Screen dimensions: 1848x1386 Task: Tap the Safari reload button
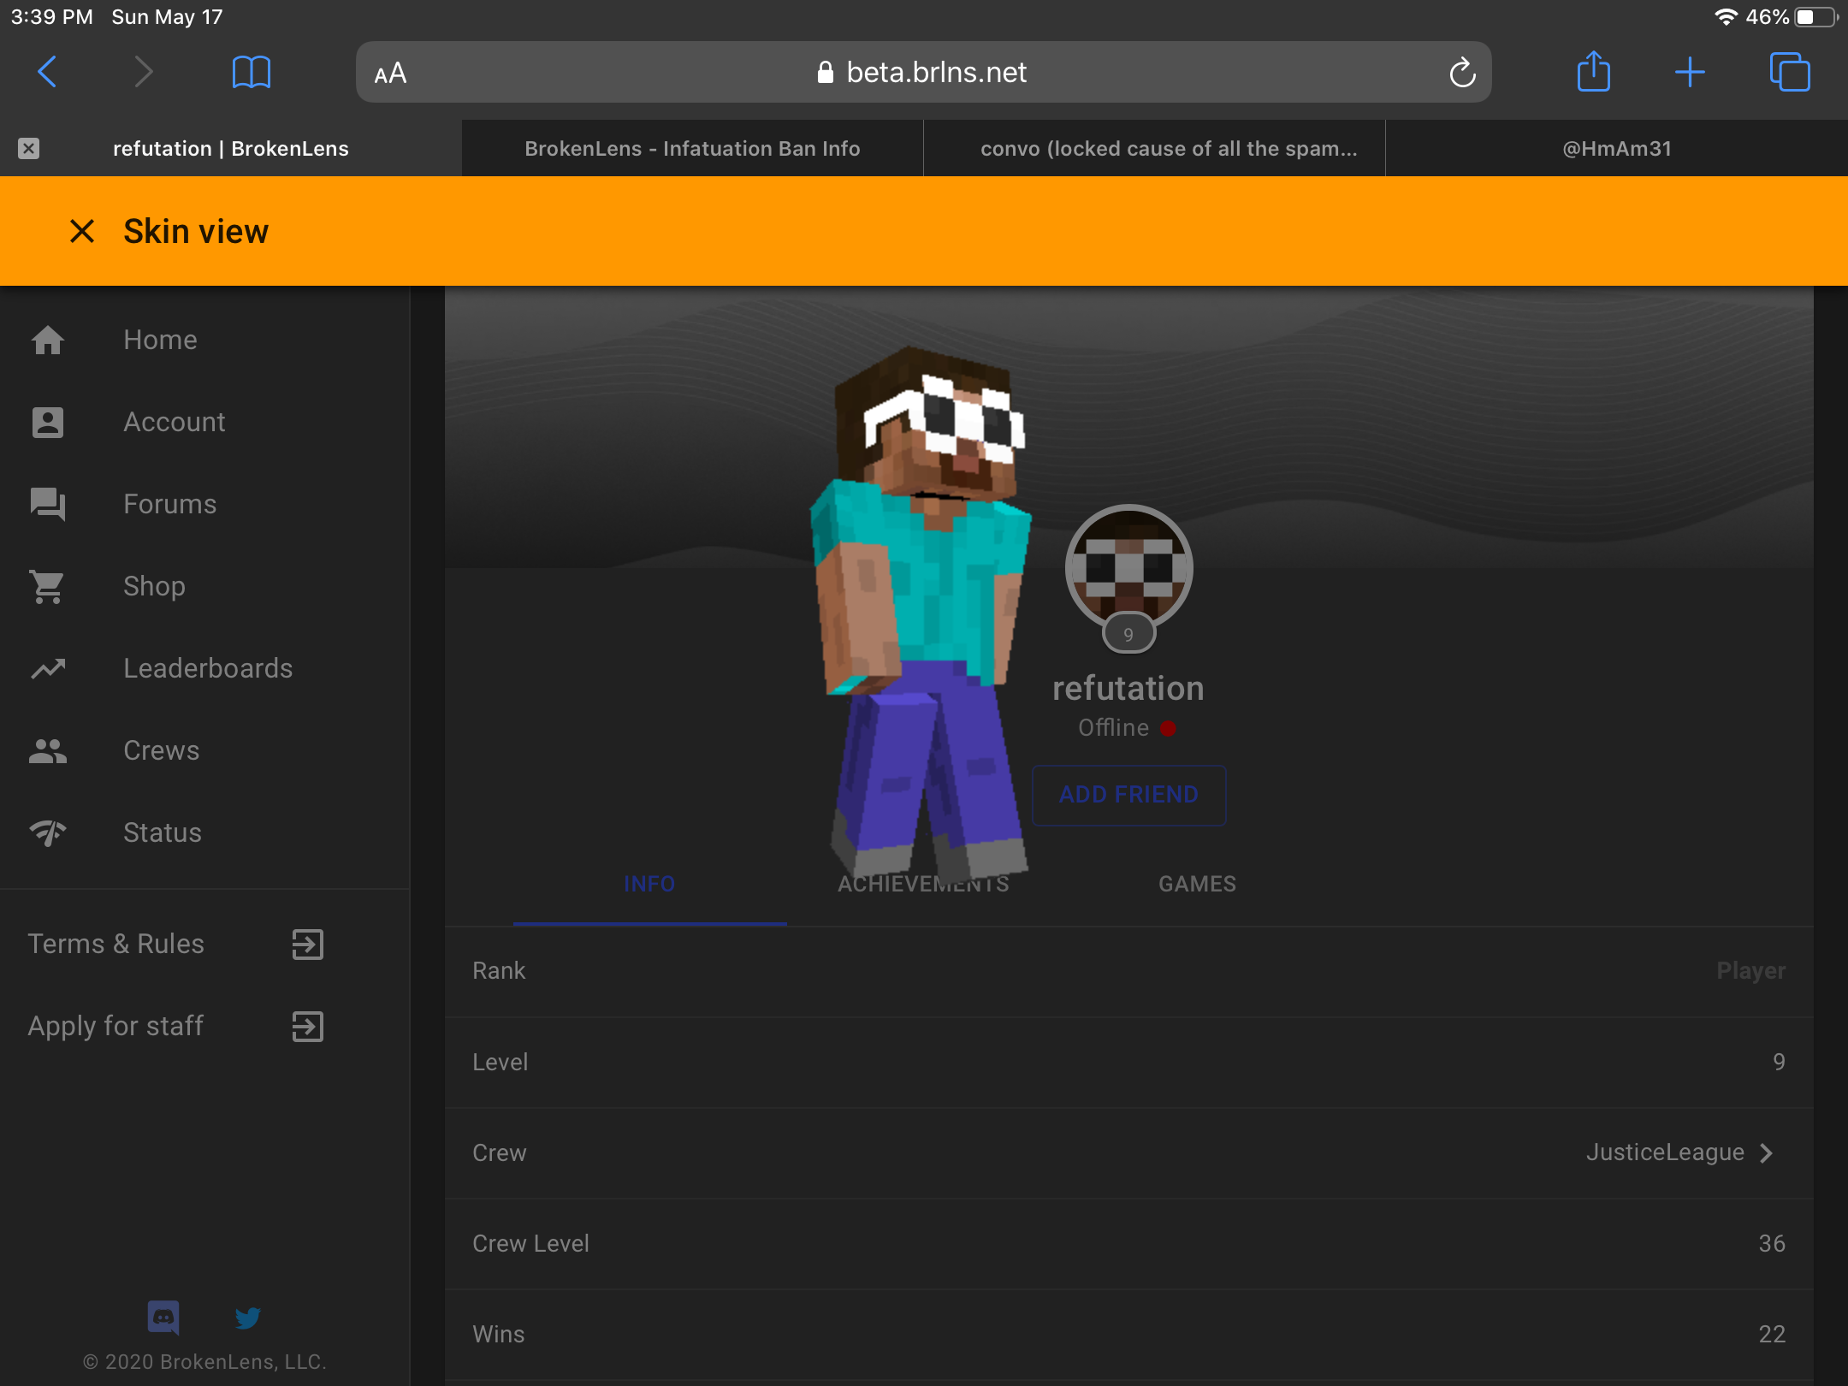tap(1462, 73)
